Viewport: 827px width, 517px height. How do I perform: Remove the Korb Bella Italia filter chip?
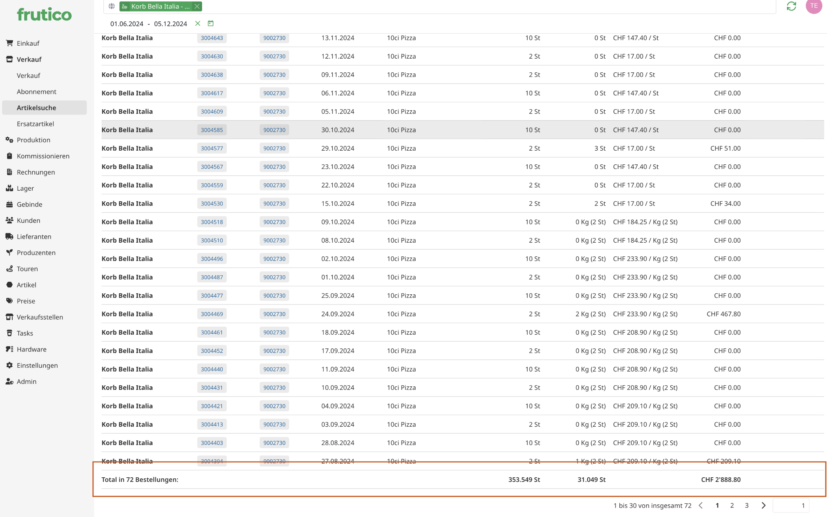coord(197,6)
